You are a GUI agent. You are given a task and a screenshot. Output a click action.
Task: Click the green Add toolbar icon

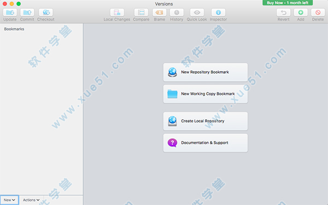(301, 13)
